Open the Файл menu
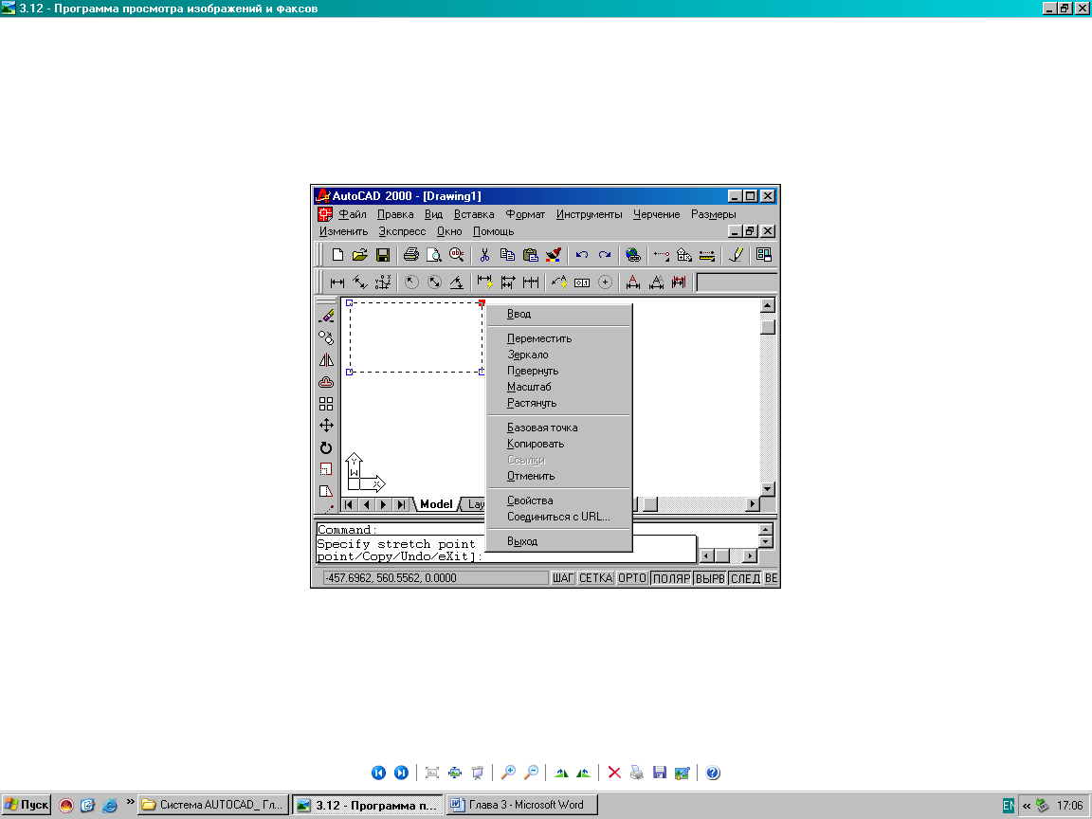 tap(353, 214)
